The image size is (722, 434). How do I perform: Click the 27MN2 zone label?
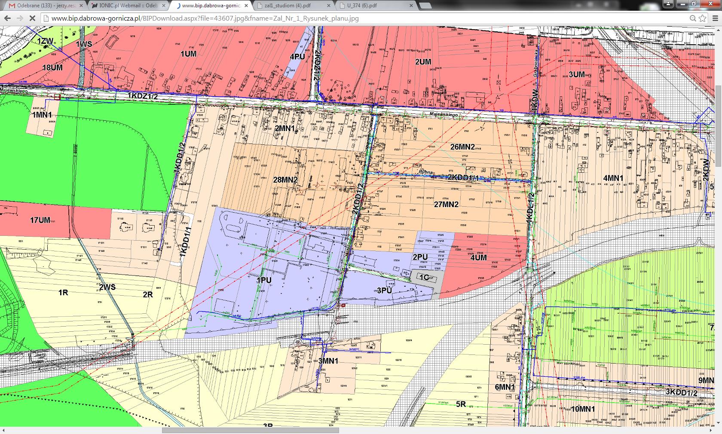[446, 205]
